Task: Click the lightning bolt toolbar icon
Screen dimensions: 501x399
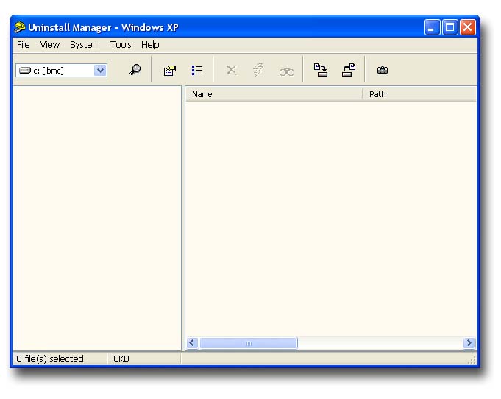Action: point(258,70)
